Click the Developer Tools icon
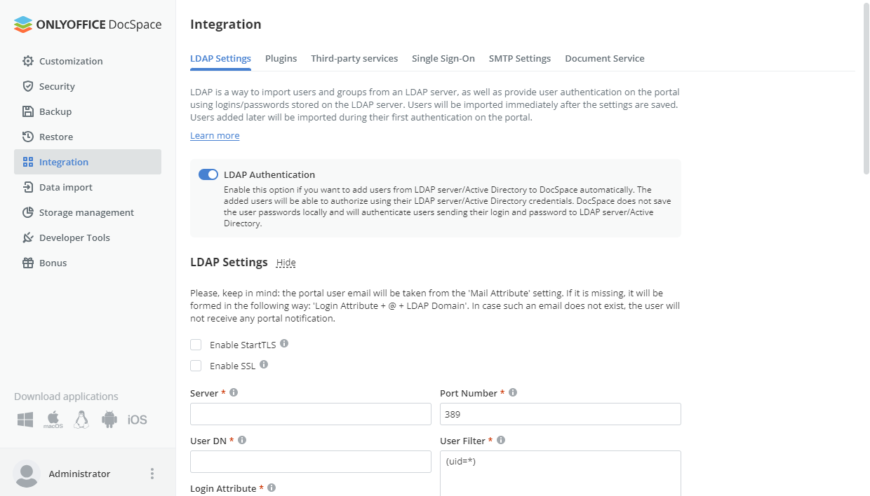Image resolution: width=870 pixels, height=496 pixels. (28, 237)
